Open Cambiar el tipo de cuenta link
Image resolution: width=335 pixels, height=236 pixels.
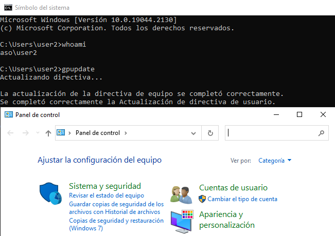tap(242, 199)
